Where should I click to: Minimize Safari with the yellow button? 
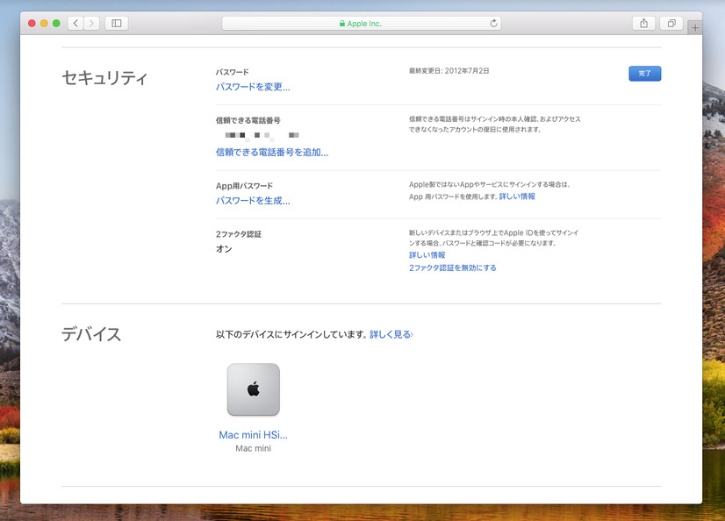(x=44, y=23)
